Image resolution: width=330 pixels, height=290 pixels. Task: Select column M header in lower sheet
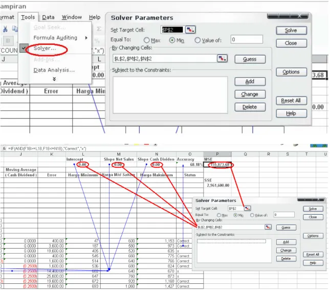coord(119,154)
